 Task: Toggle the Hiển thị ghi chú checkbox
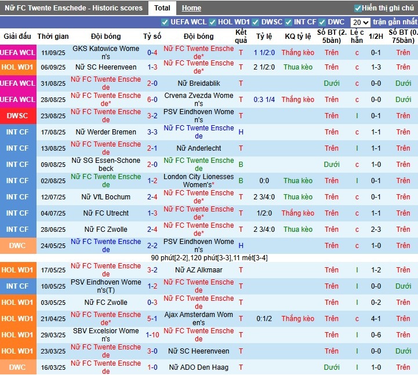(x=358, y=8)
